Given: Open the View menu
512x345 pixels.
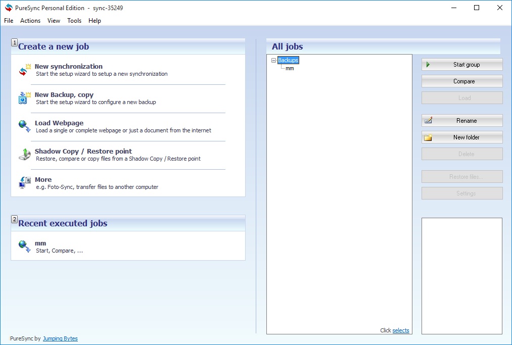Looking at the screenshot, I should (x=54, y=21).
